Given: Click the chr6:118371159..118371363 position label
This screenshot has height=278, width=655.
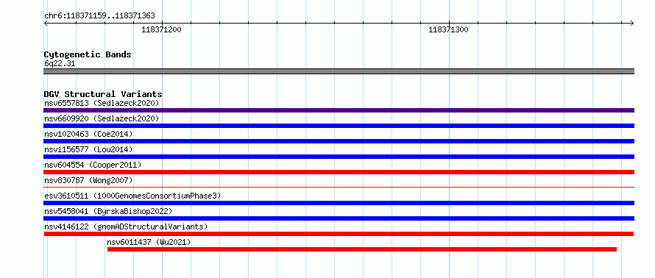Looking at the screenshot, I should tap(99, 16).
